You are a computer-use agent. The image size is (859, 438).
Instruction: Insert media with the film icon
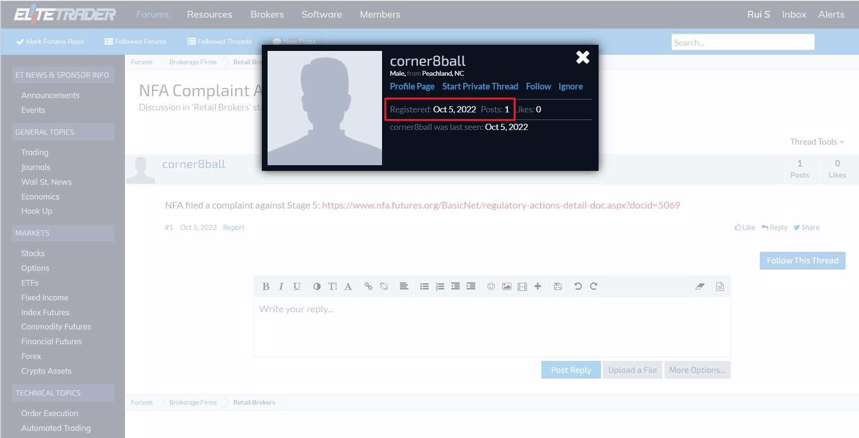tap(522, 286)
